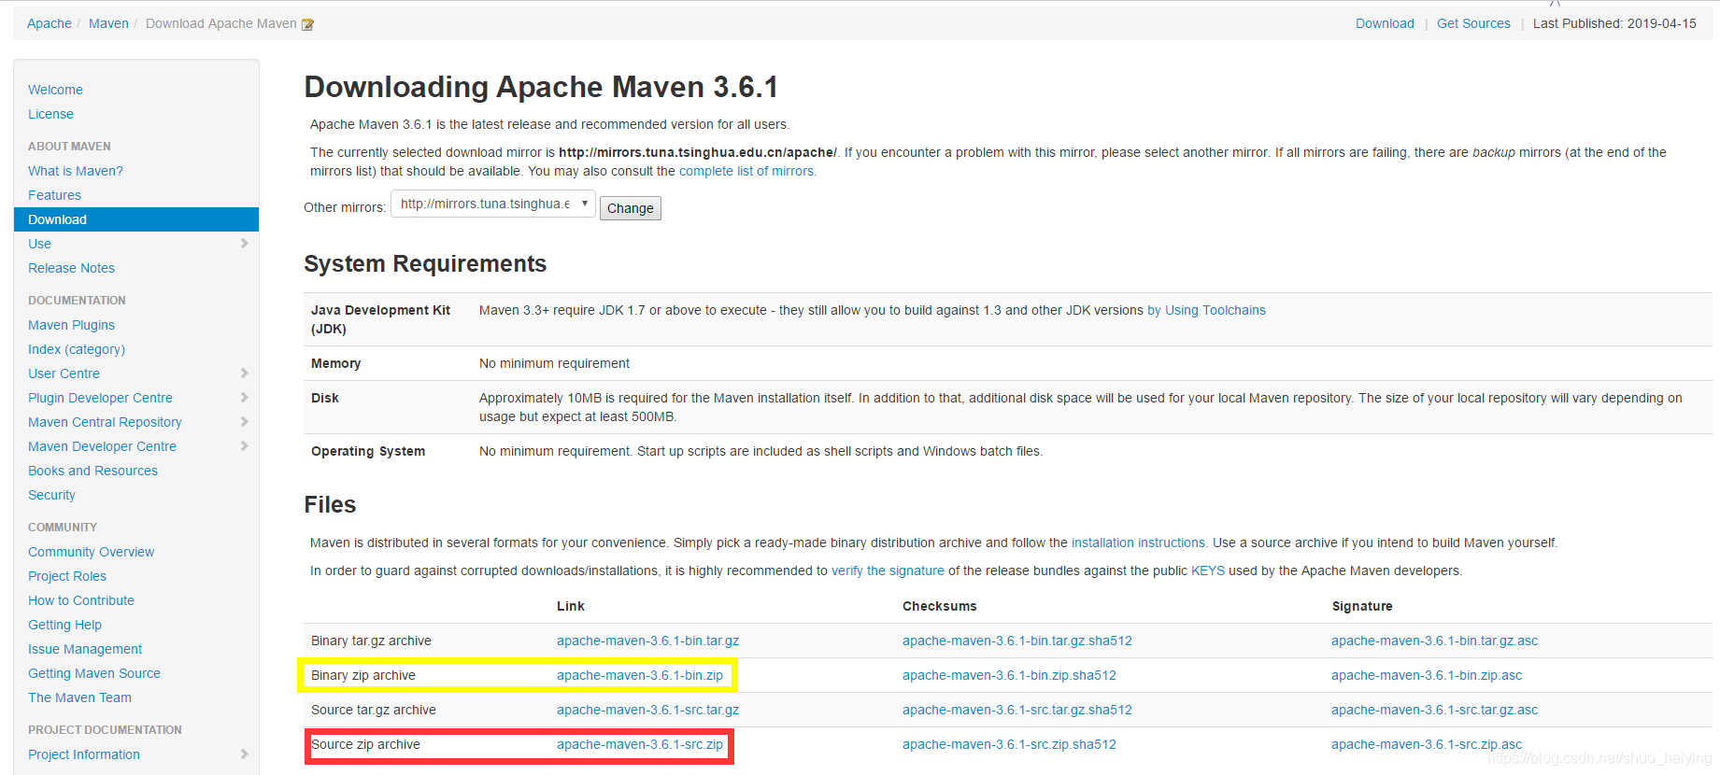Go to the Apache breadcrumb link

pos(50,23)
